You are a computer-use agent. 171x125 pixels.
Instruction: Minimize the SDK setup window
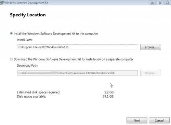pyautogui.click(x=152, y=3)
